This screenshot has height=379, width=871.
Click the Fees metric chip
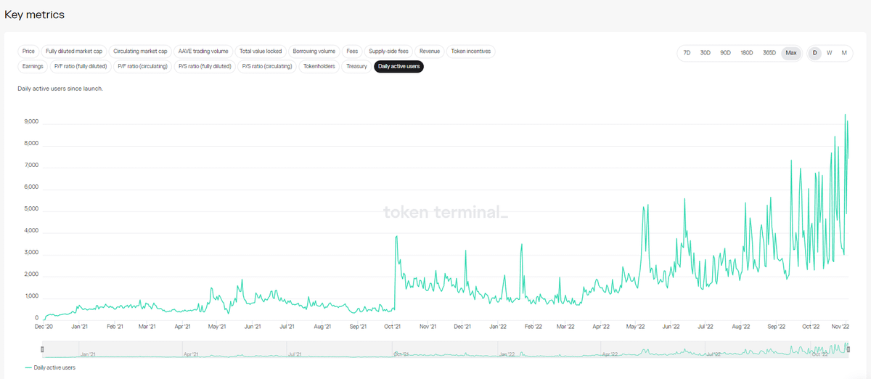352,52
